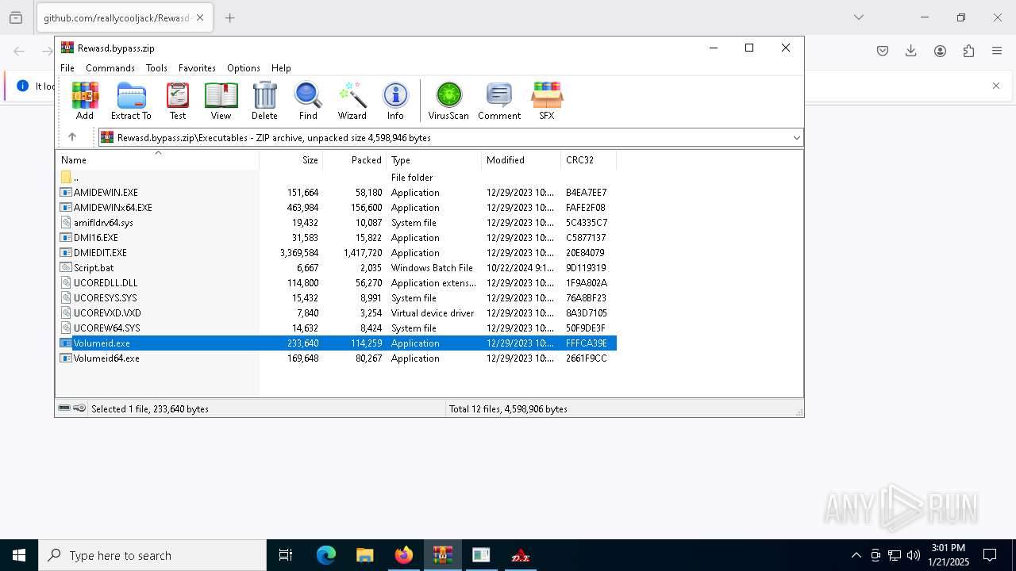This screenshot has width=1016, height=571.
Task: Sort by the Modified column header
Action: [521, 160]
